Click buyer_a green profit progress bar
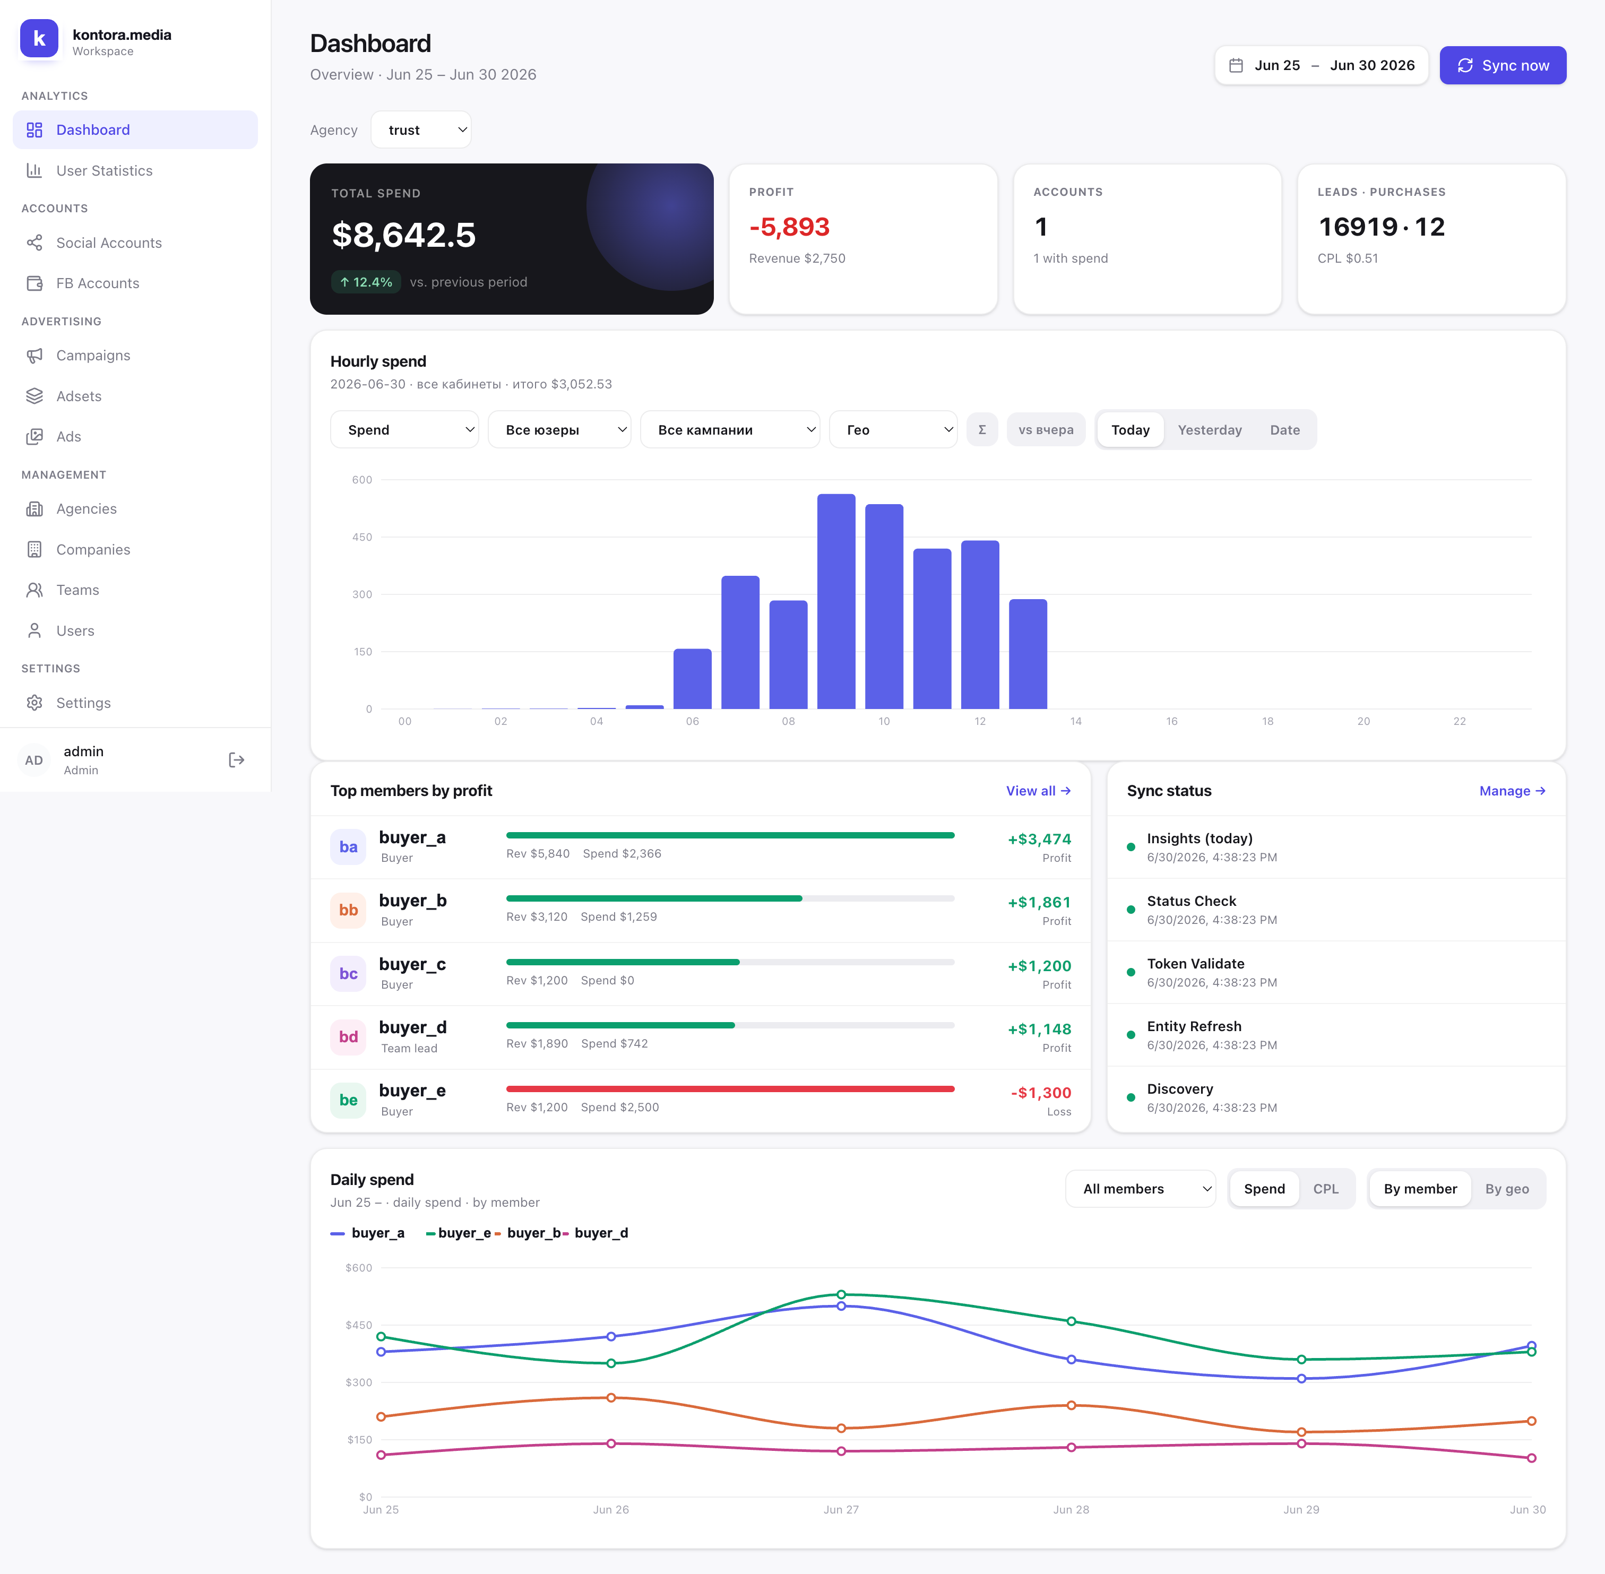 [x=730, y=835]
